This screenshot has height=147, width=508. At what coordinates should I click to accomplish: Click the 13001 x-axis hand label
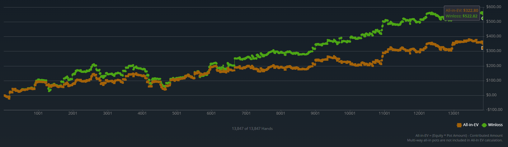454,113
